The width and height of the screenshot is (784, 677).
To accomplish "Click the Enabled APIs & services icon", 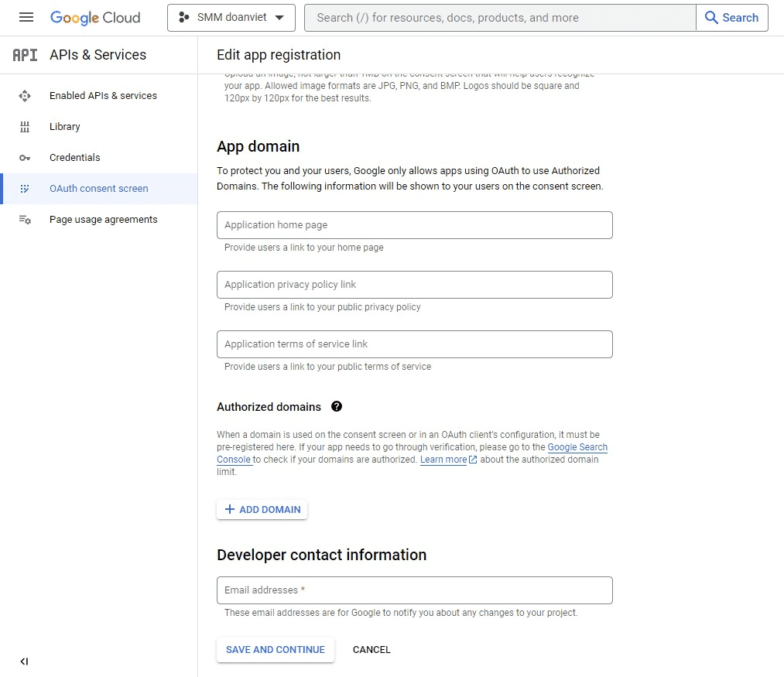I will pos(25,96).
